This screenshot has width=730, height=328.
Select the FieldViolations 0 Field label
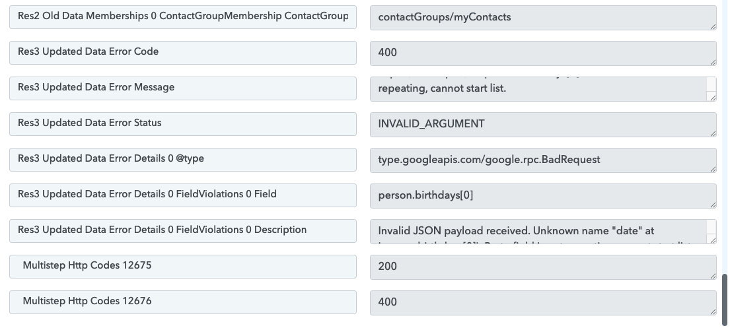pos(182,195)
